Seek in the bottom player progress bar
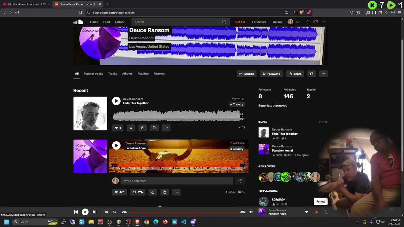 [x=183, y=212]
